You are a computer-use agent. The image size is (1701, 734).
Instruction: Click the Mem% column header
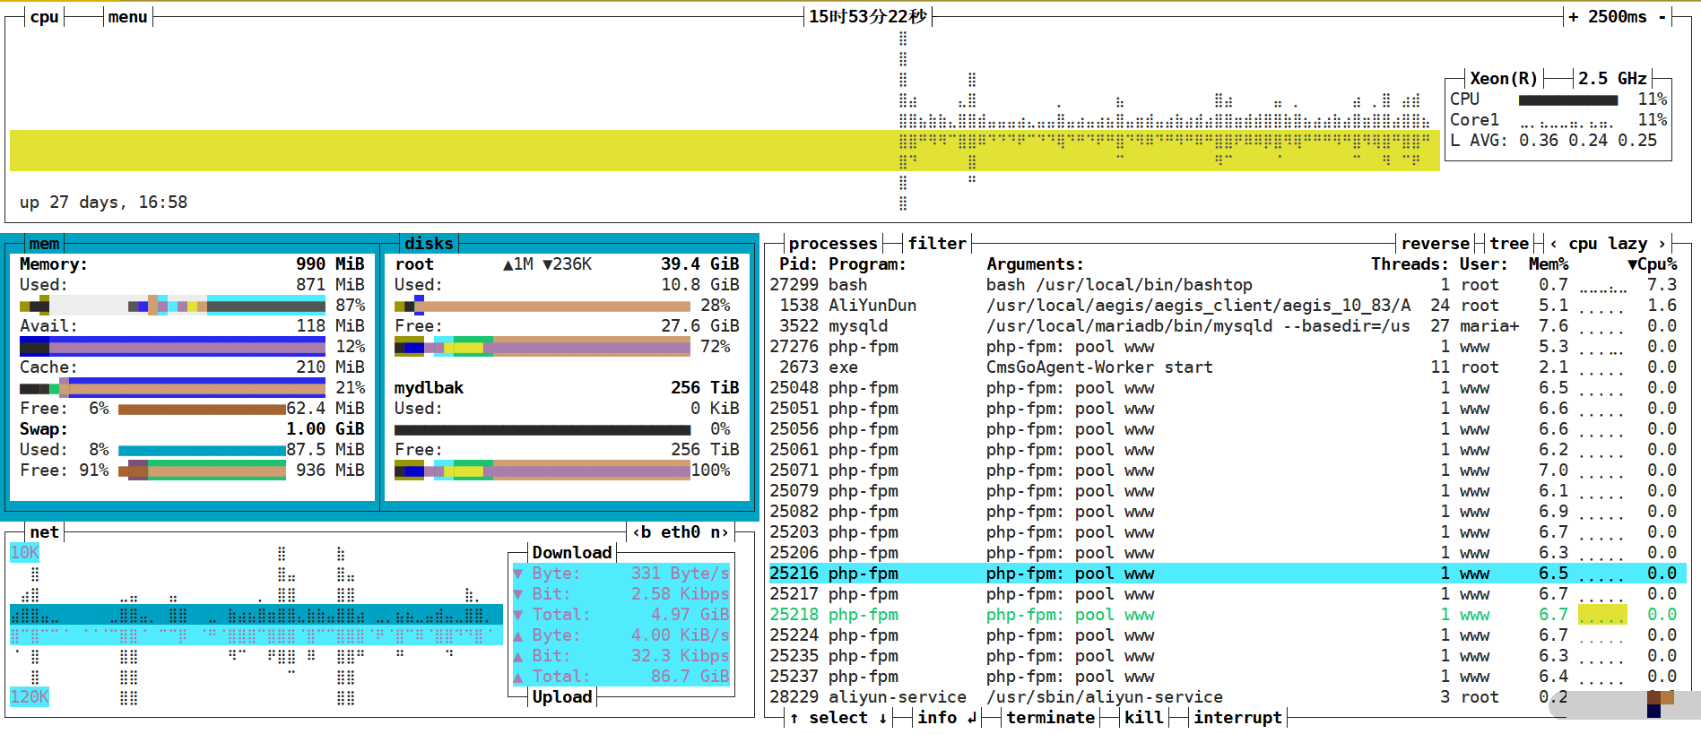1549,264
